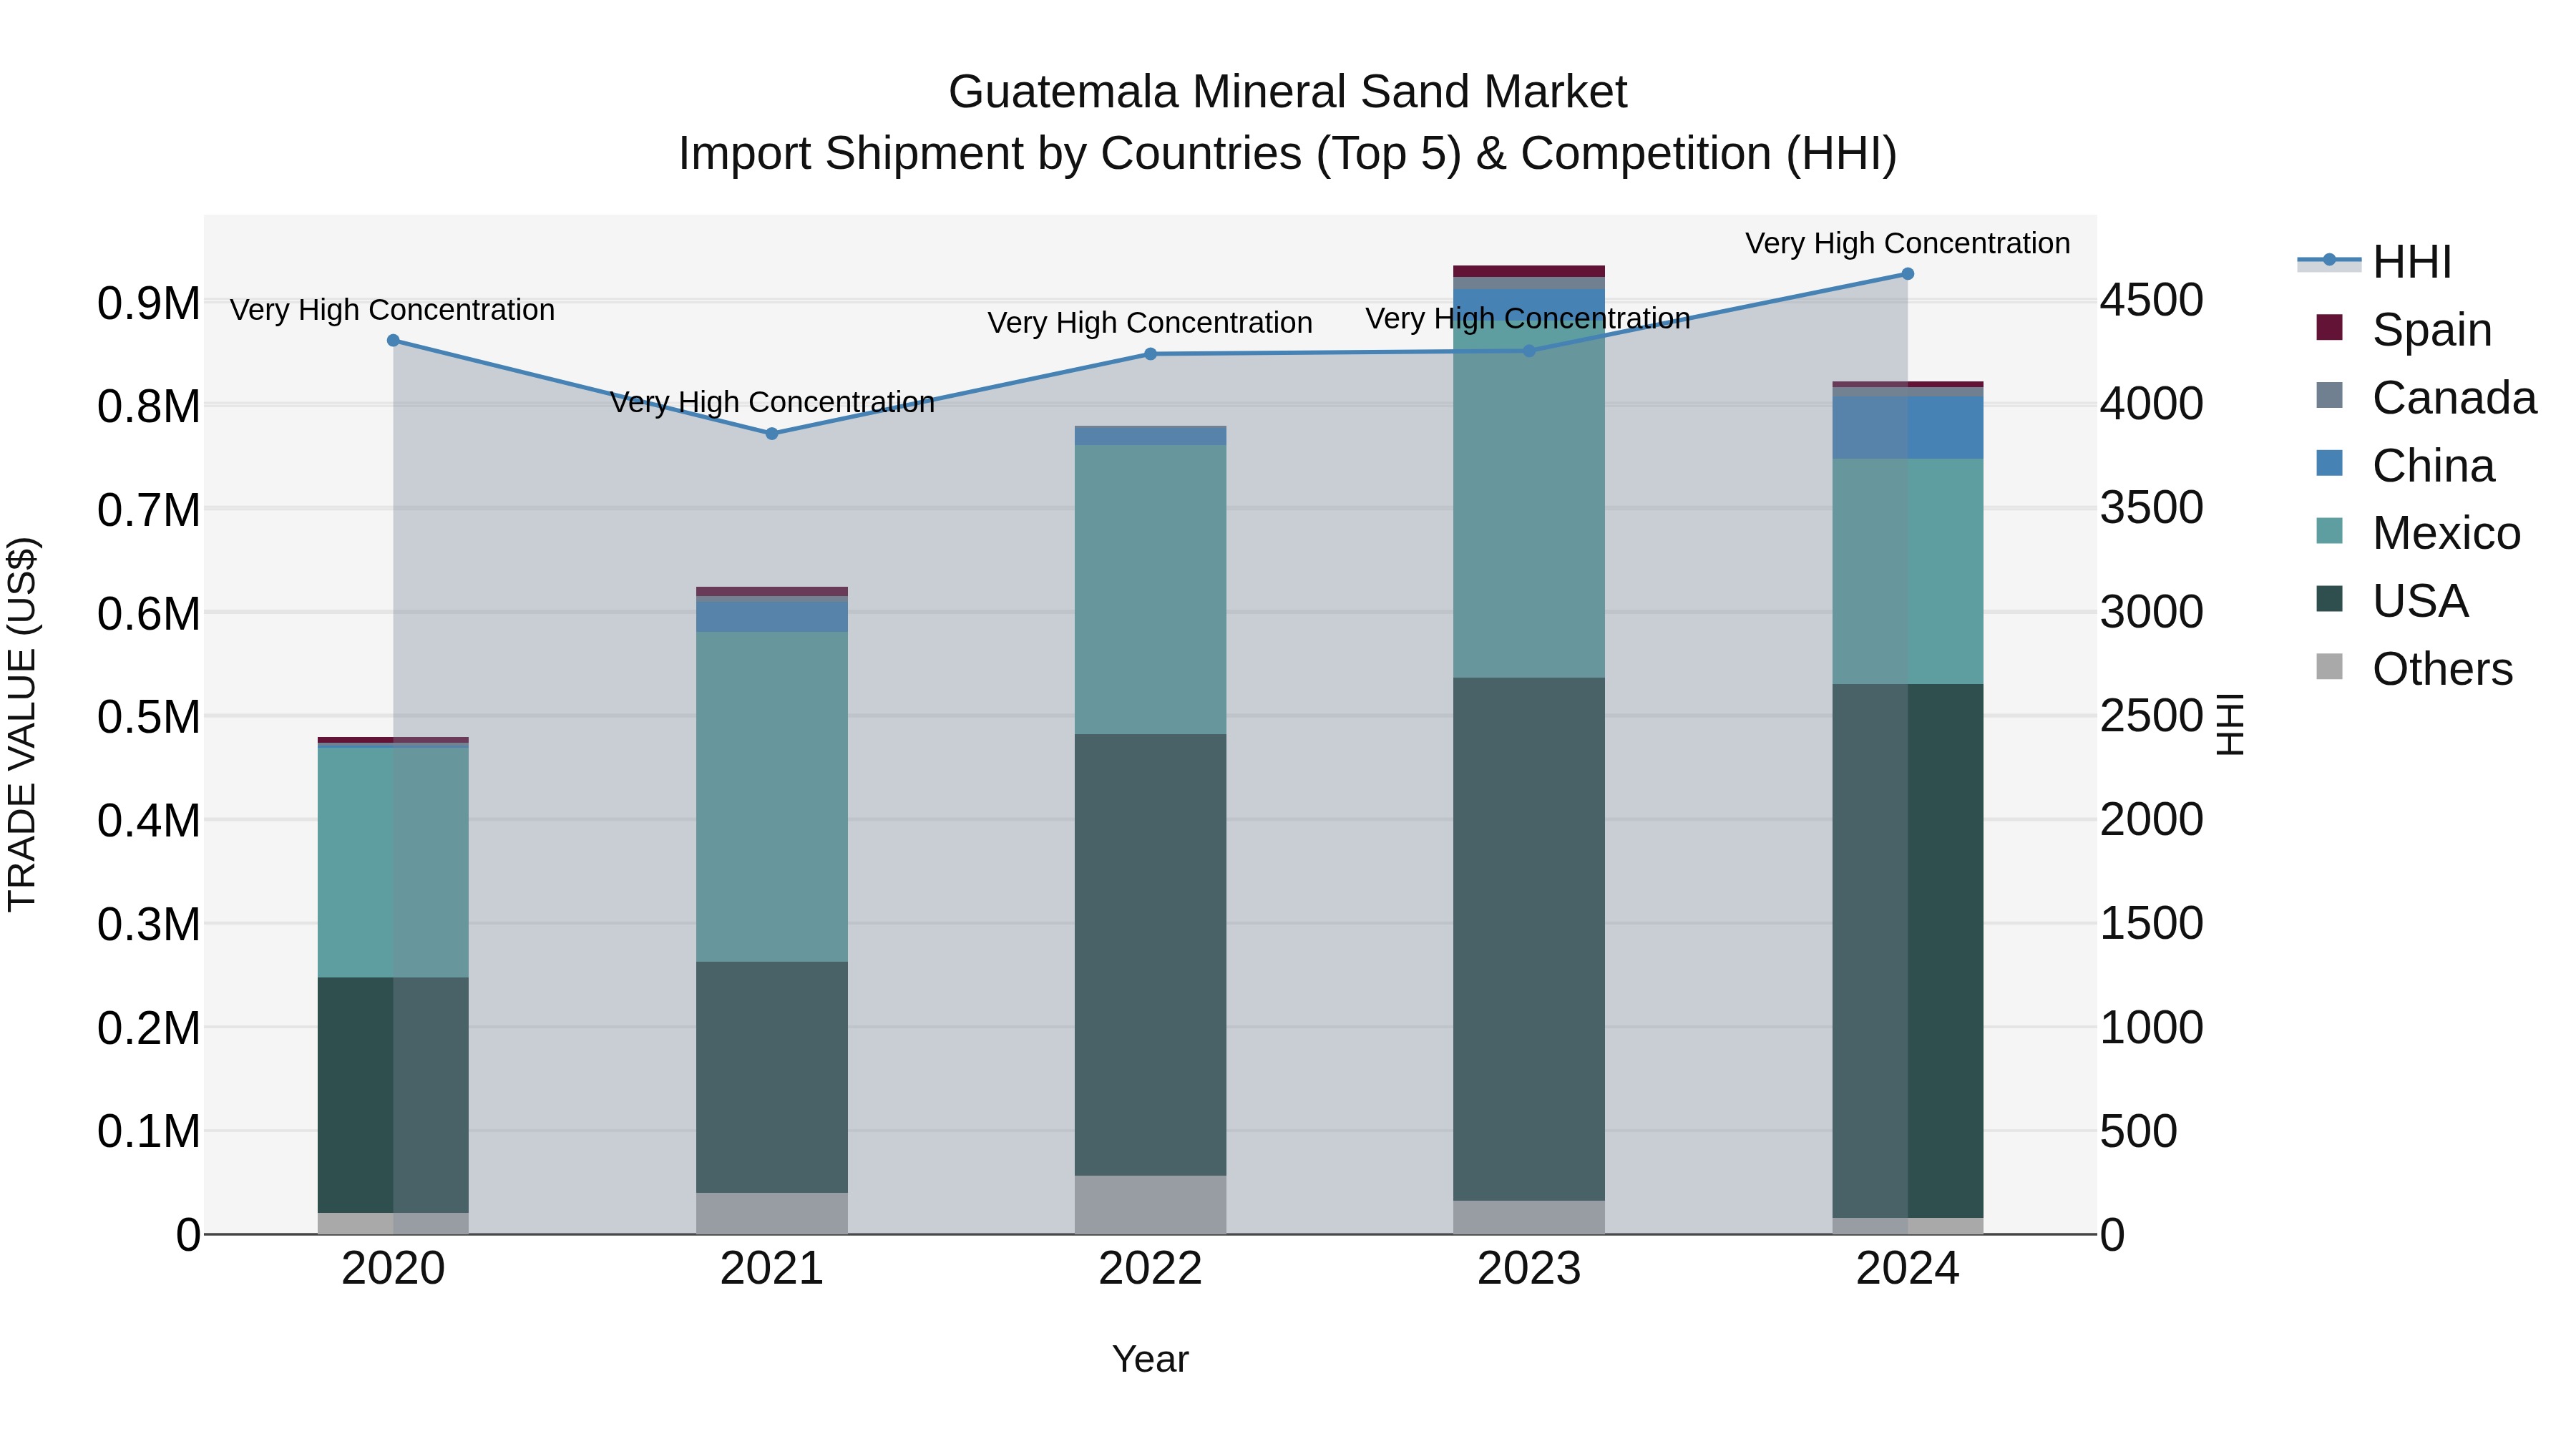The height and width of the screenshot is (1449, 2576).
Task: Click the 2020 x-axis label
Action: [393, 1269]
